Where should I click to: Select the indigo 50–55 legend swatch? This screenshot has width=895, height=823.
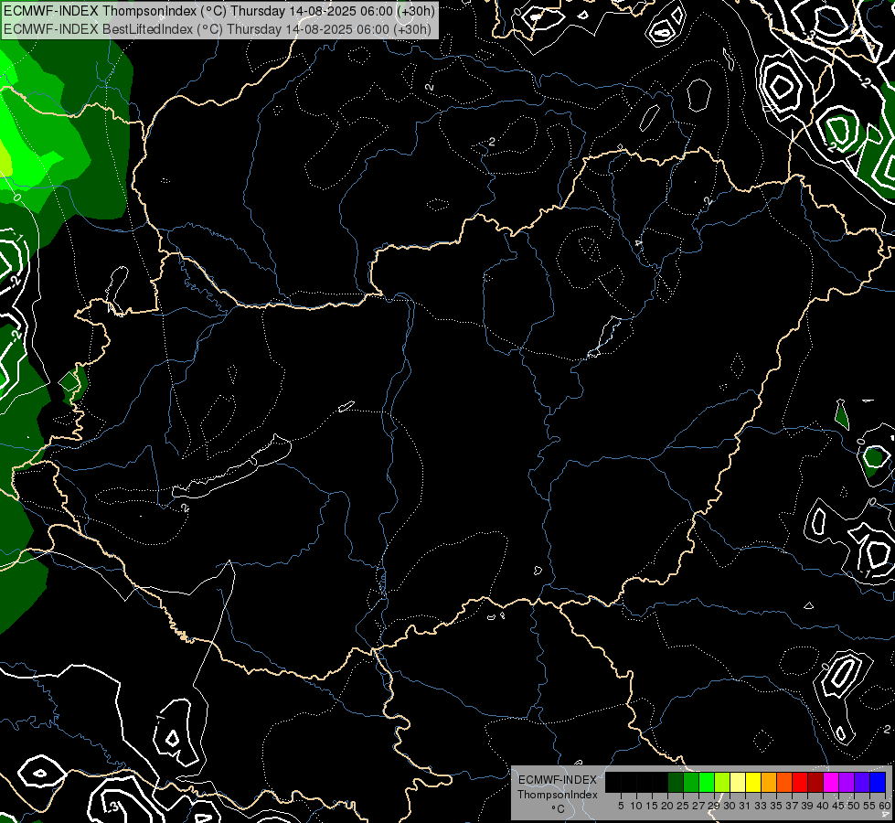tap(862, 782)
